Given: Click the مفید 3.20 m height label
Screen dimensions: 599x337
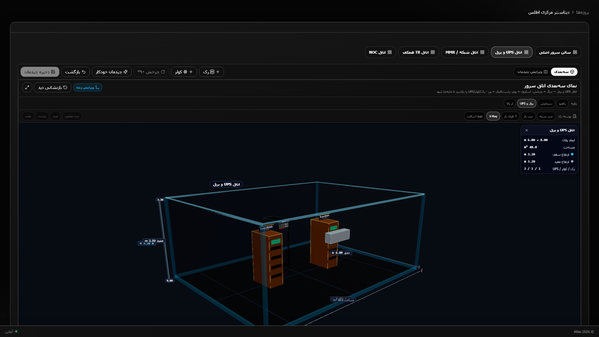Looking at the screenshot, I should coord(154,241).
